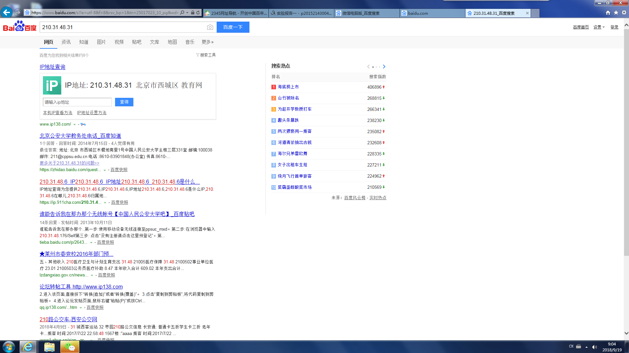Open the 百度快照 link for tieba result
The width and height of the screenshot is (629, 353).
106,242
